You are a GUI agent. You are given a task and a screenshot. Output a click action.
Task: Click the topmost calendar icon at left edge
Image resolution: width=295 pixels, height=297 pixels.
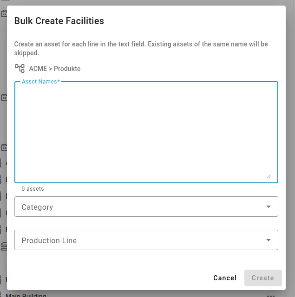click(x=3, y=13)
